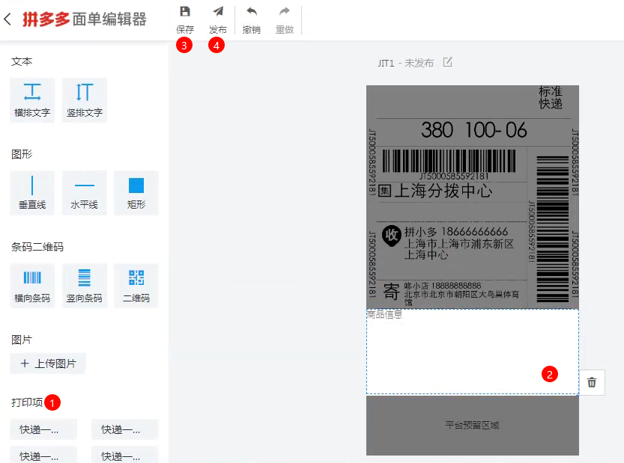624x463 pixels.
Task: Select the 上海分拨中心 text on label
Action: pyautogui.click(x=443, y=191)
